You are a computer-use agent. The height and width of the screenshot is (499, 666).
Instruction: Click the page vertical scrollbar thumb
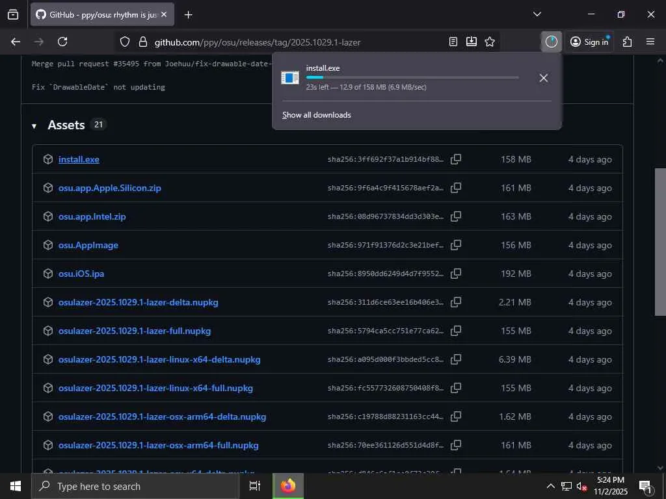[x=660, y=242]
